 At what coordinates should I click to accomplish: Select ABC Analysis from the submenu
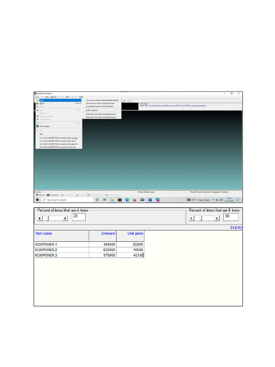[x=102, y=110]
